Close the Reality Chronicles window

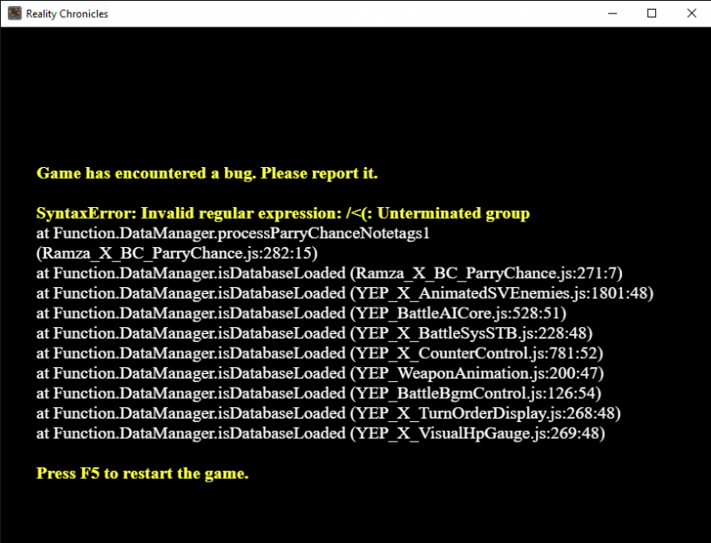click(x=691, y=13)
